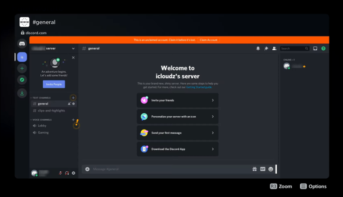This screenshot has width=343, height=197.
Task: Click Invite People button
Action: 54,84
